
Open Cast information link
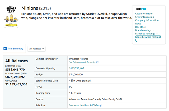pos(144,13)
